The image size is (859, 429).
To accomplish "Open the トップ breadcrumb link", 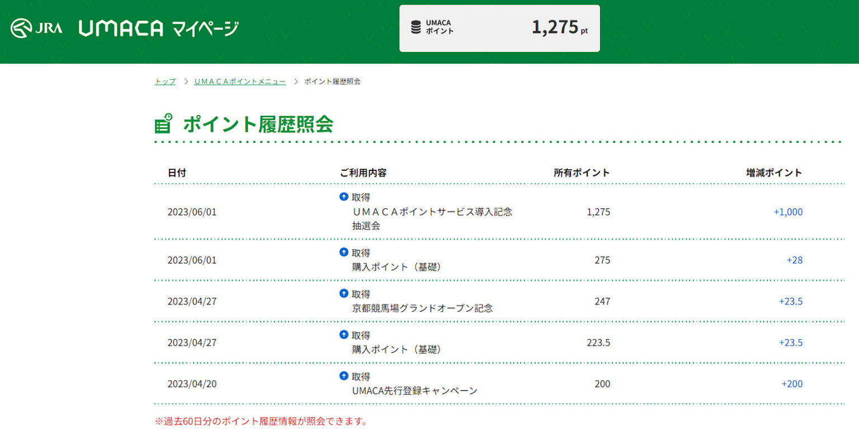I will click(x=164, y=81).
